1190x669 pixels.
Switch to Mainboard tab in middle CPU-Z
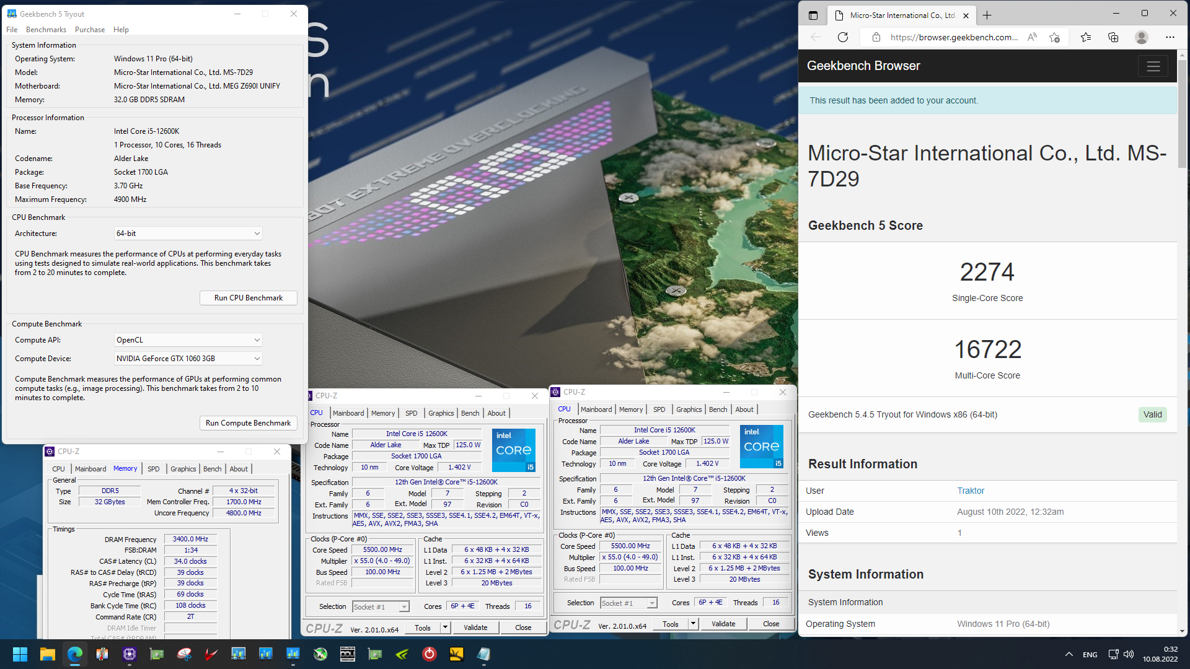(x=348, y=413)
